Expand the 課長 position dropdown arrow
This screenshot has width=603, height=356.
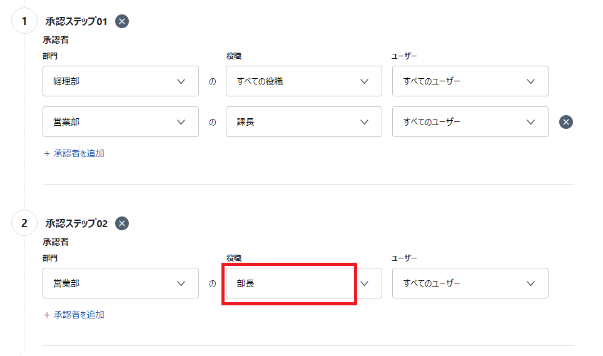tap(364, 122)
